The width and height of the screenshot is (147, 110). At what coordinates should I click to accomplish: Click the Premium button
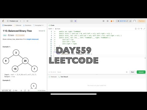click(141, 21)
